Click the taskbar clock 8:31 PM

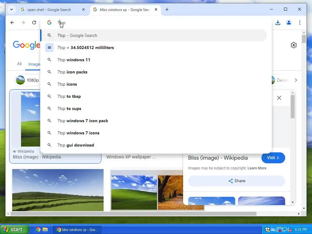[301, 230]
